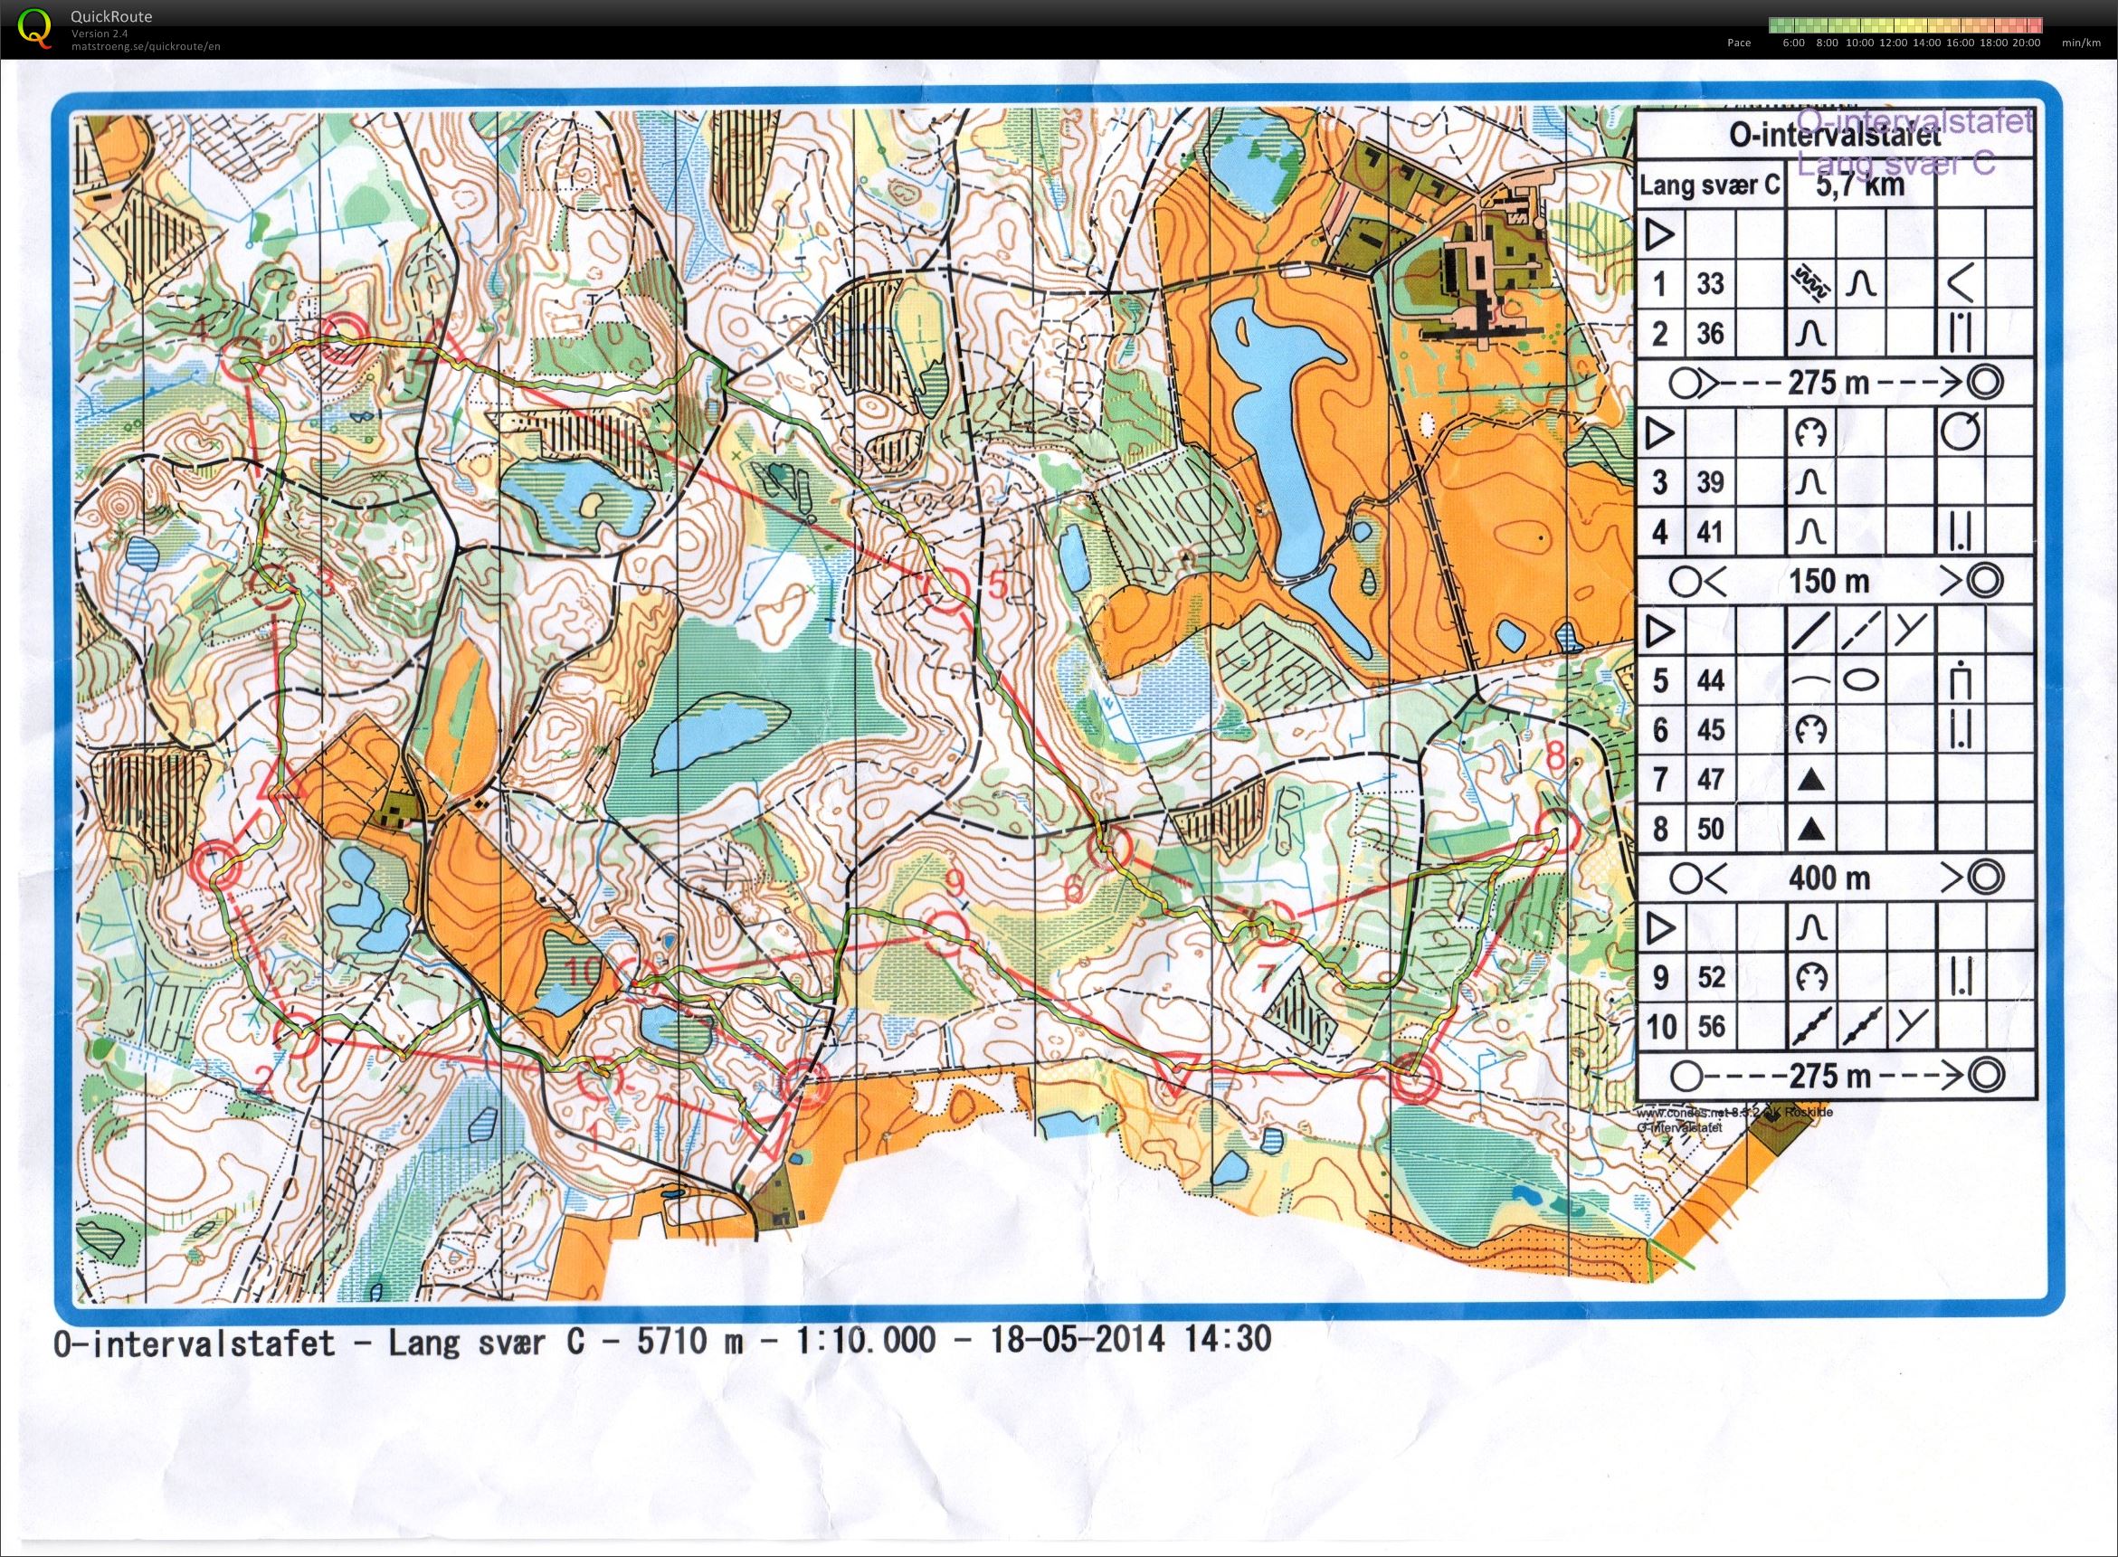Click control code 50 in the table
This screenshot has width=2118, height=1557.
pos(1710,830)
